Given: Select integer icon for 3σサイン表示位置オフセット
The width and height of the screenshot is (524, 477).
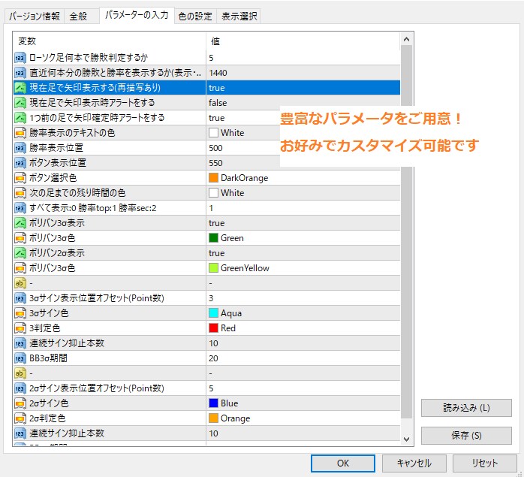Looking at the screenshot, I should (x=20, y=298).
